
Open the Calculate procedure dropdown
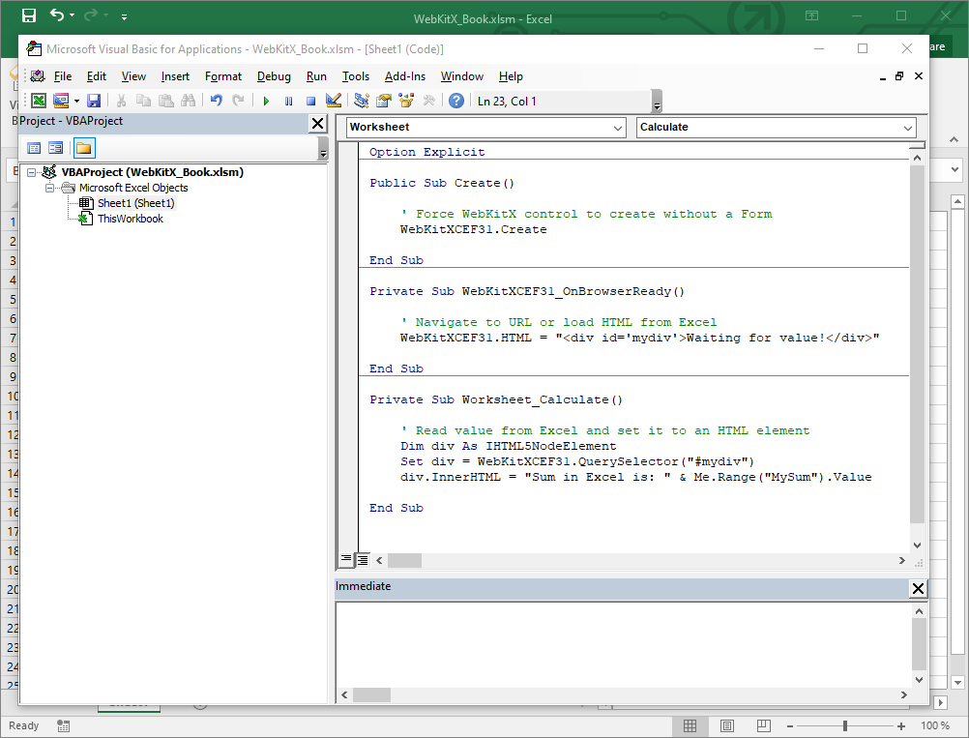pos(908,128)
